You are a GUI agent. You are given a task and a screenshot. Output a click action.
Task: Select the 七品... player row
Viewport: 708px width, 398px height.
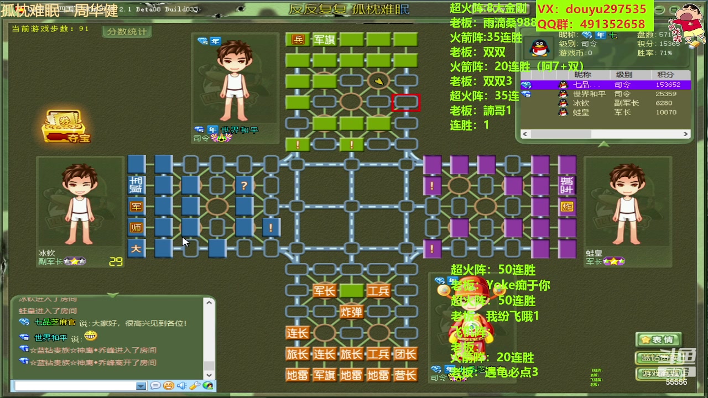(605, 85)
